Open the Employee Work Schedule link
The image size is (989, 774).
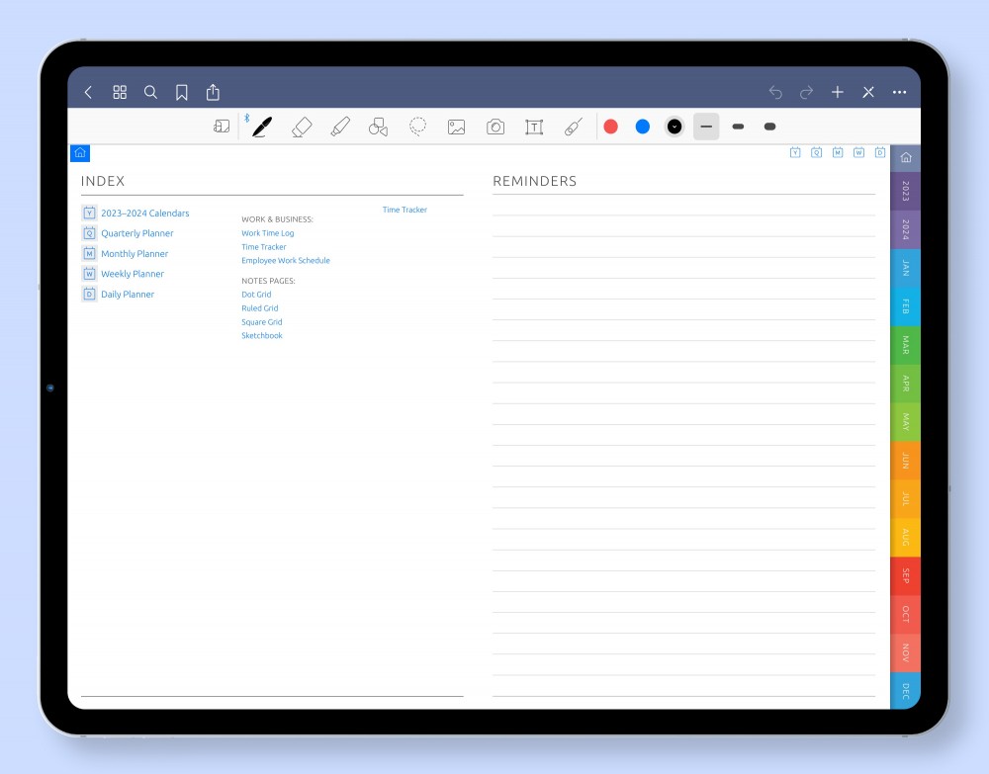(286, 260)
